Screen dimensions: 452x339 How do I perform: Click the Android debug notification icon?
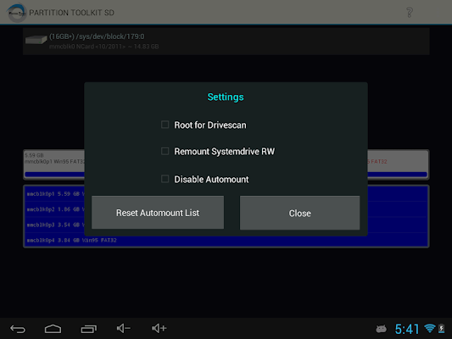[381, 329]
